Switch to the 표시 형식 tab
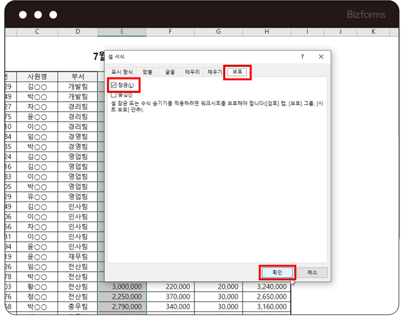Screen dimensions: 403x316 point(121,72)
